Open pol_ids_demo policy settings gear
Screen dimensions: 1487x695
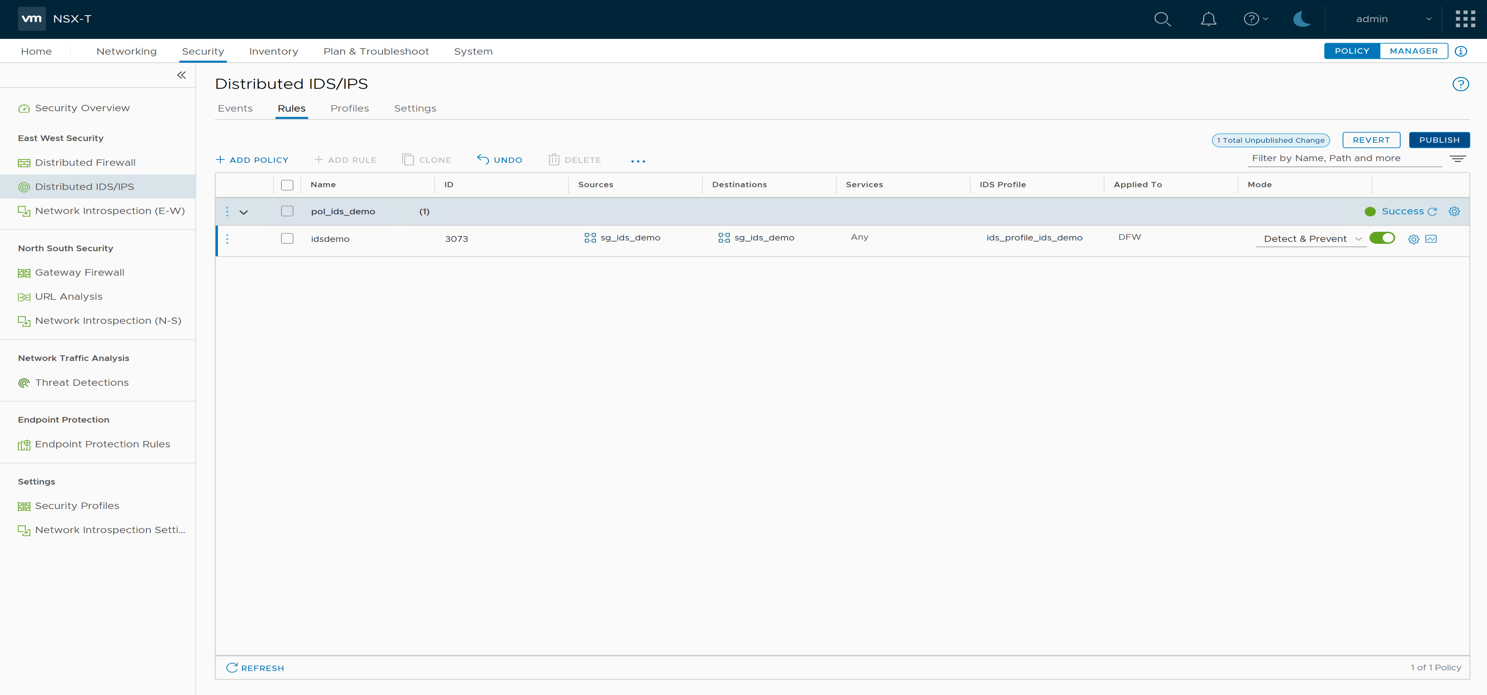[x=1454, y=212]
